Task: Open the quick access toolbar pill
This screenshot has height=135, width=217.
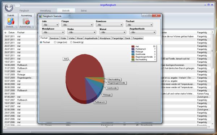Action: [x=17, y=5]
